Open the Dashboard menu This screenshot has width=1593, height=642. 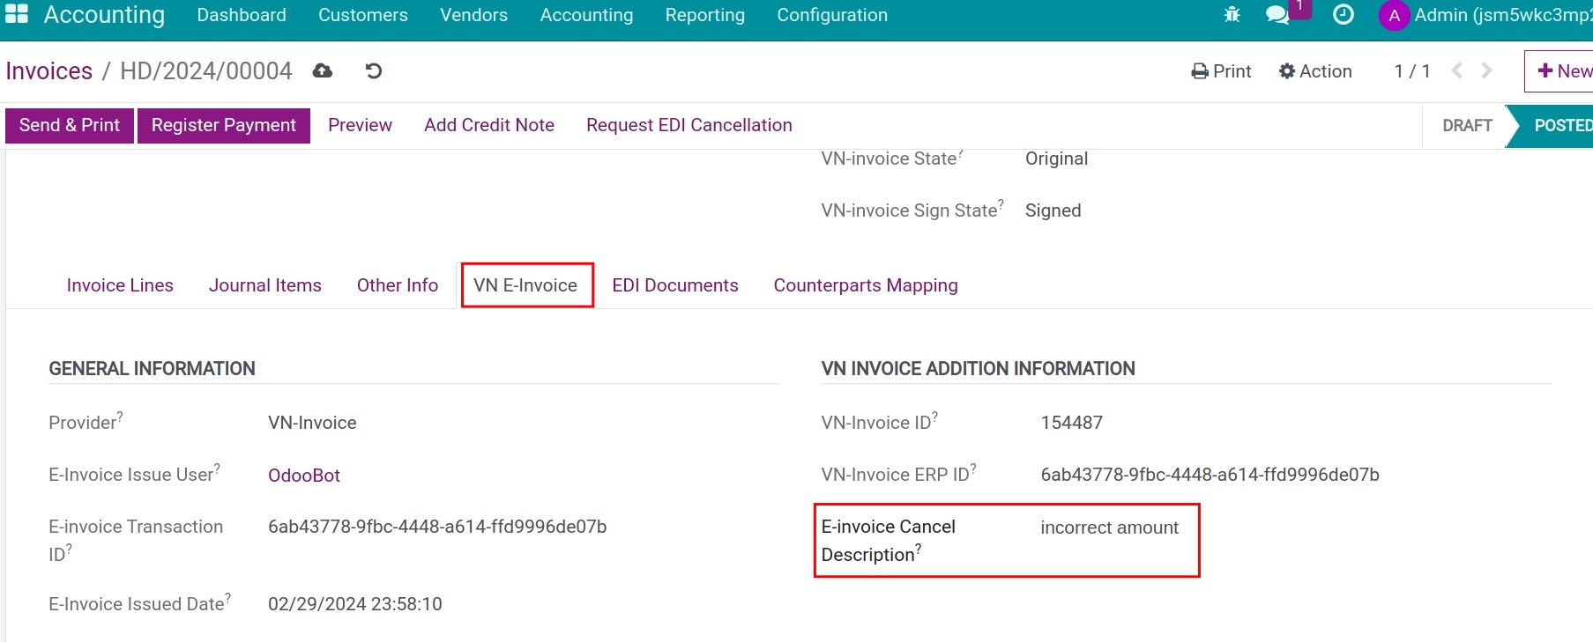point(242,15)
